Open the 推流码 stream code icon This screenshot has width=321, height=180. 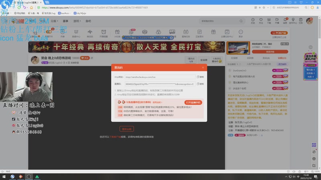tap(90, 33)
